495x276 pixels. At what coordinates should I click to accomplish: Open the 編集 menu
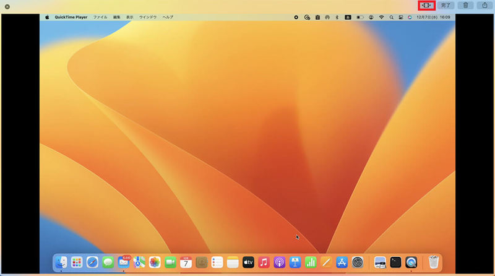click(117, 17)
